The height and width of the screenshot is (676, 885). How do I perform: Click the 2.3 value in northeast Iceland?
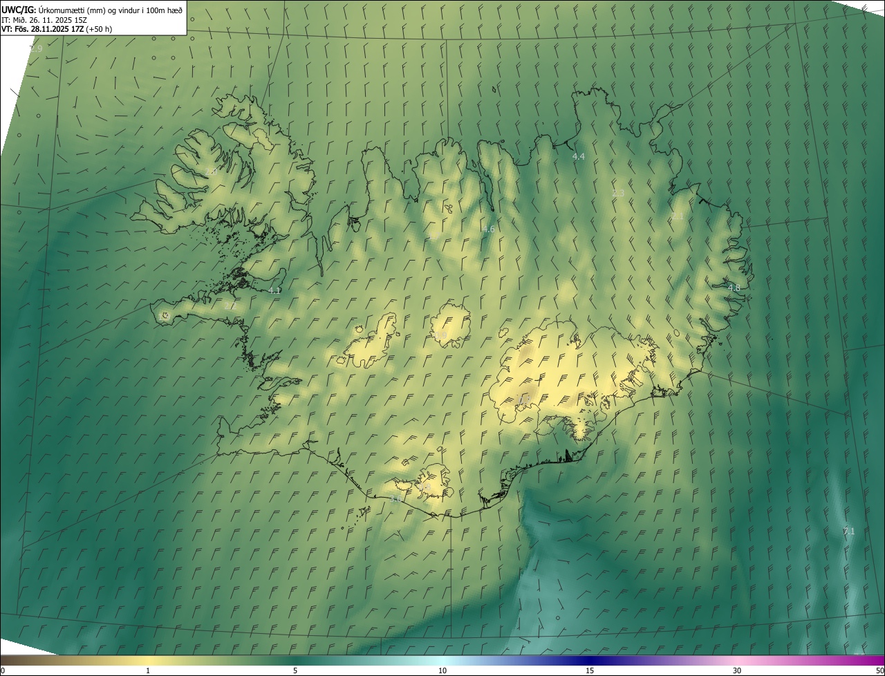pos(618,194)
